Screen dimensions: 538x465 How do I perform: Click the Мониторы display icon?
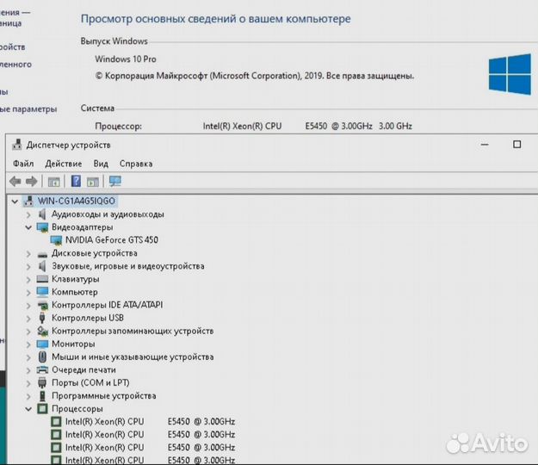click(x=42, y=344)
